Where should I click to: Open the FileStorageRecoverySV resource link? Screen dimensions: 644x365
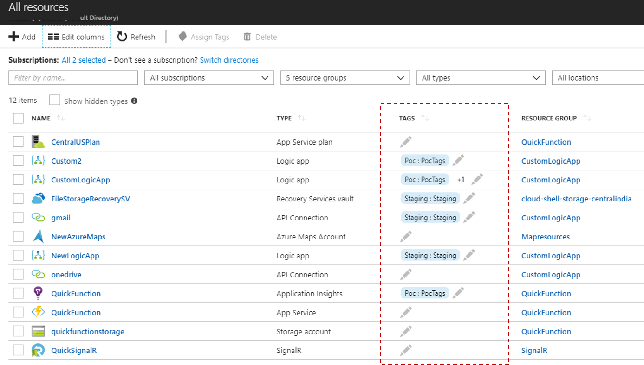point(91,199)
